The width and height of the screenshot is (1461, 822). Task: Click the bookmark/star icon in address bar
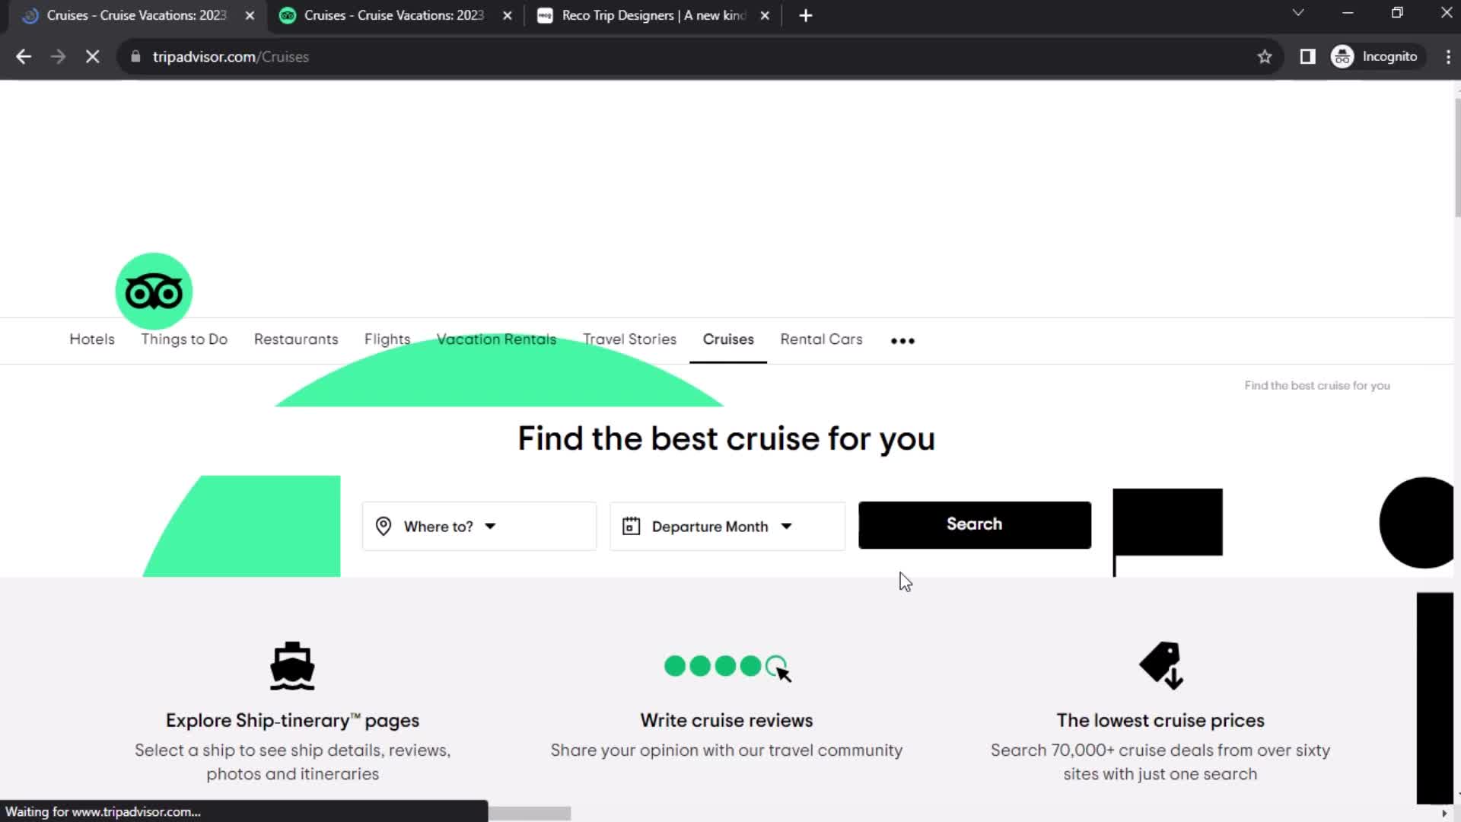point(1265,56)
